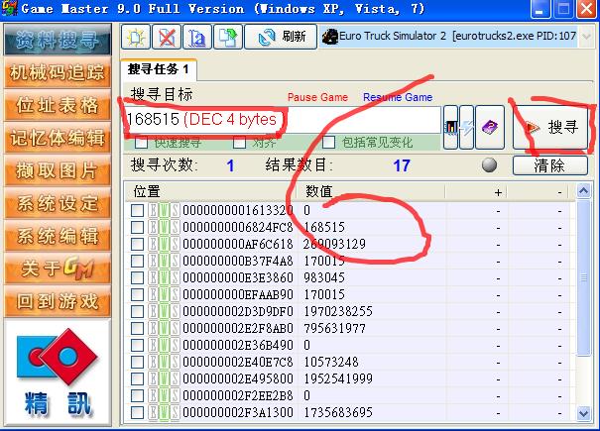The width and height of the screenshot is (600, 431).
Task: Click the 清除 clear button
Action: click(x=549, y=165)
